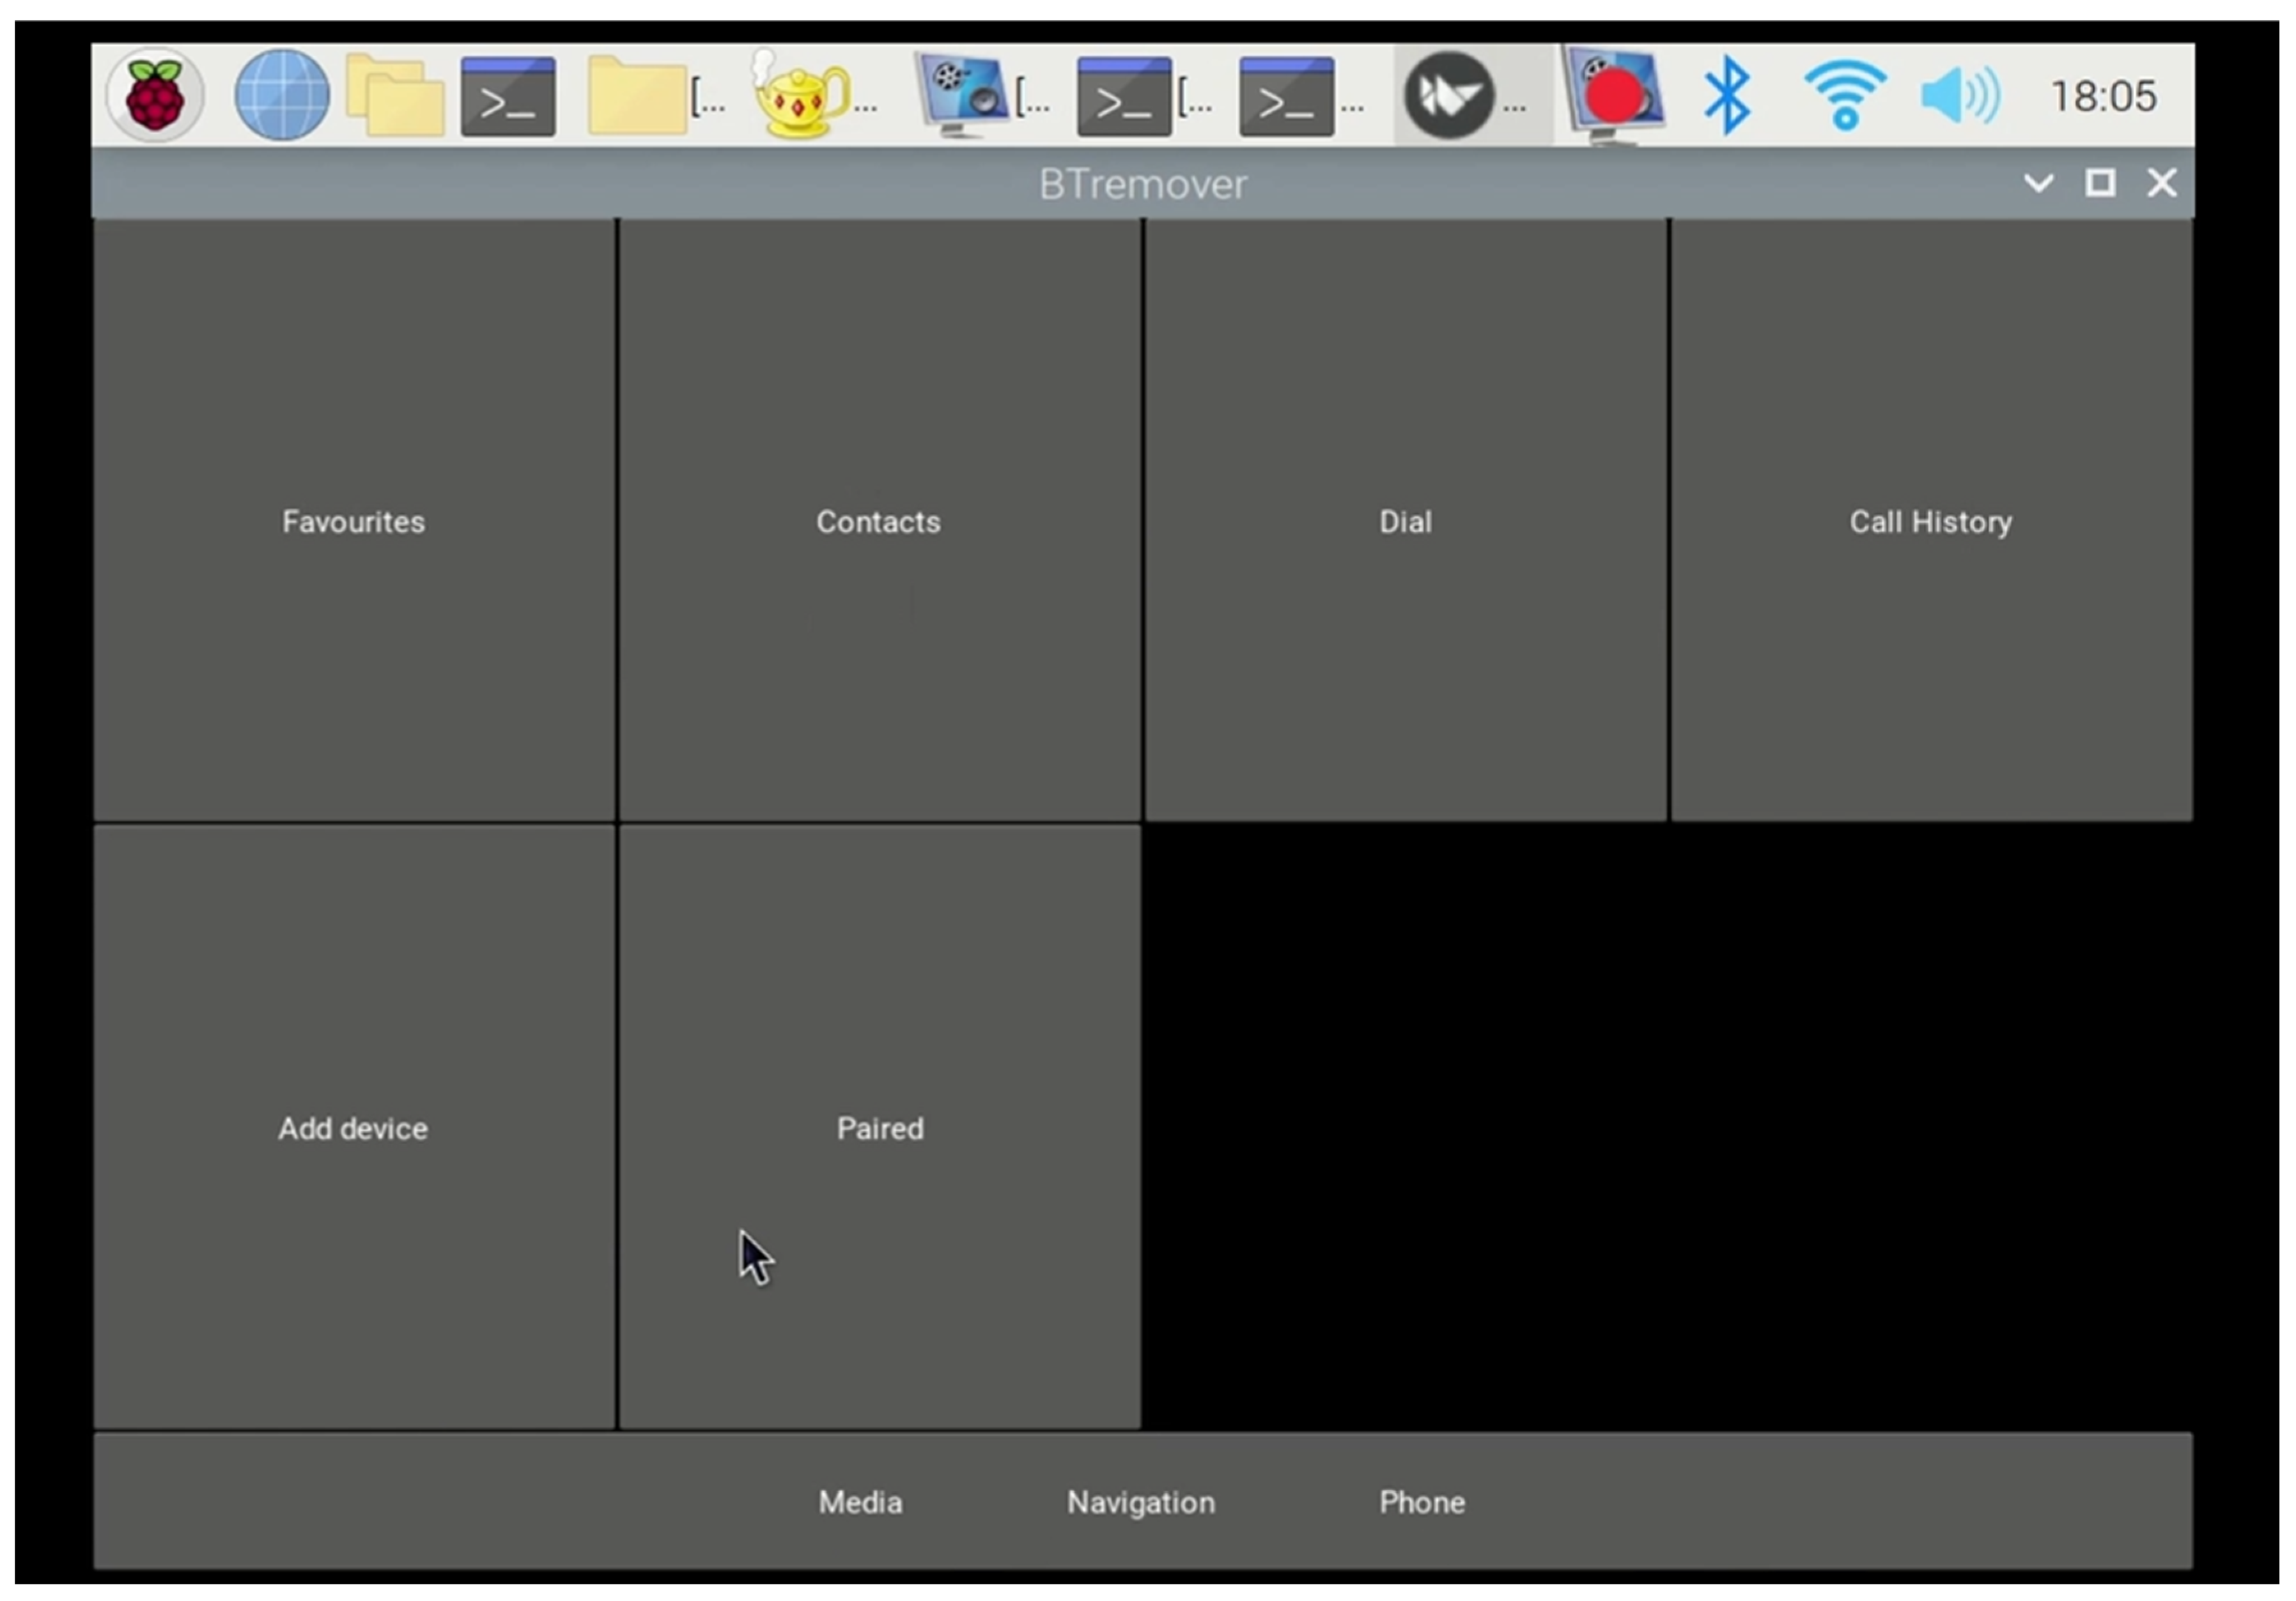Open the Contacts tile
Screen dimensions: 2296x1601
coord(878,521)
